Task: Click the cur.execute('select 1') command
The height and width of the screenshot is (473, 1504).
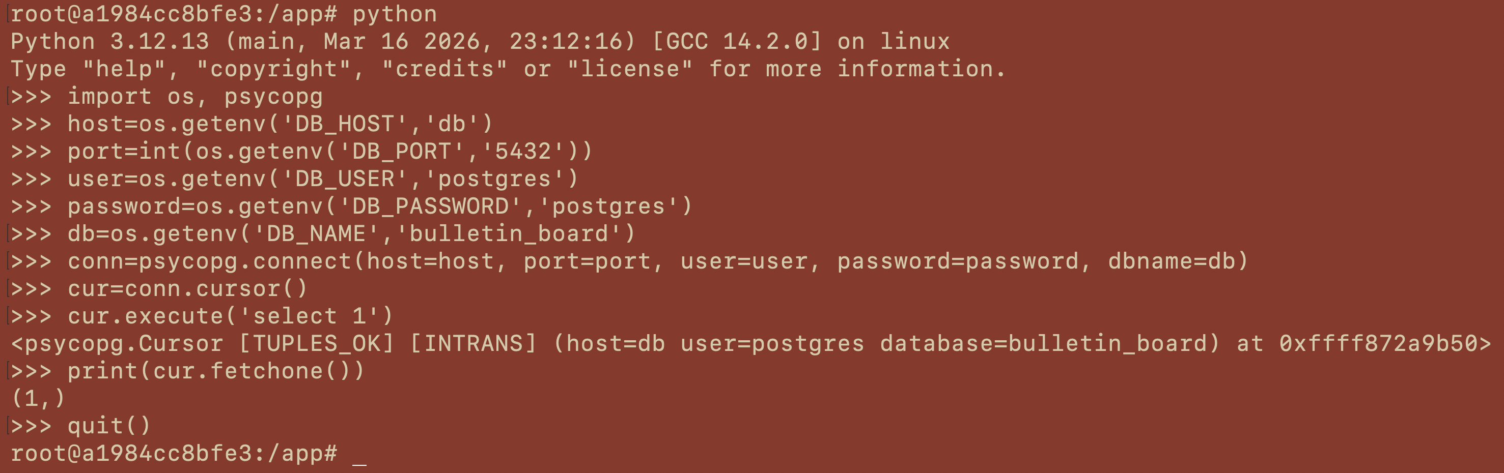Action: pyautogui.click(x=230, y=316)
